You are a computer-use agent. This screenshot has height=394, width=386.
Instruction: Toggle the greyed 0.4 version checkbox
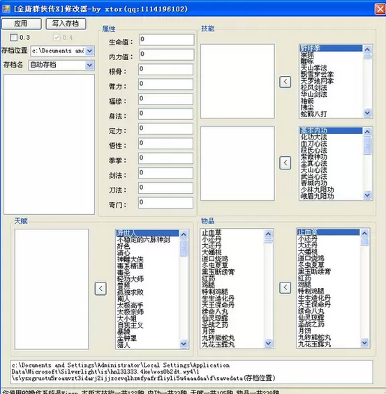pos(57,38)
